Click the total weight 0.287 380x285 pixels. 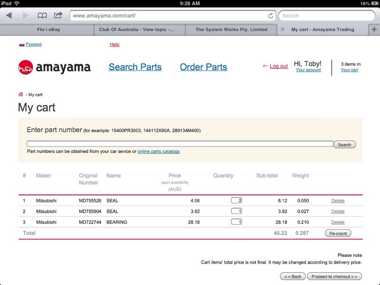pos(302,233)
